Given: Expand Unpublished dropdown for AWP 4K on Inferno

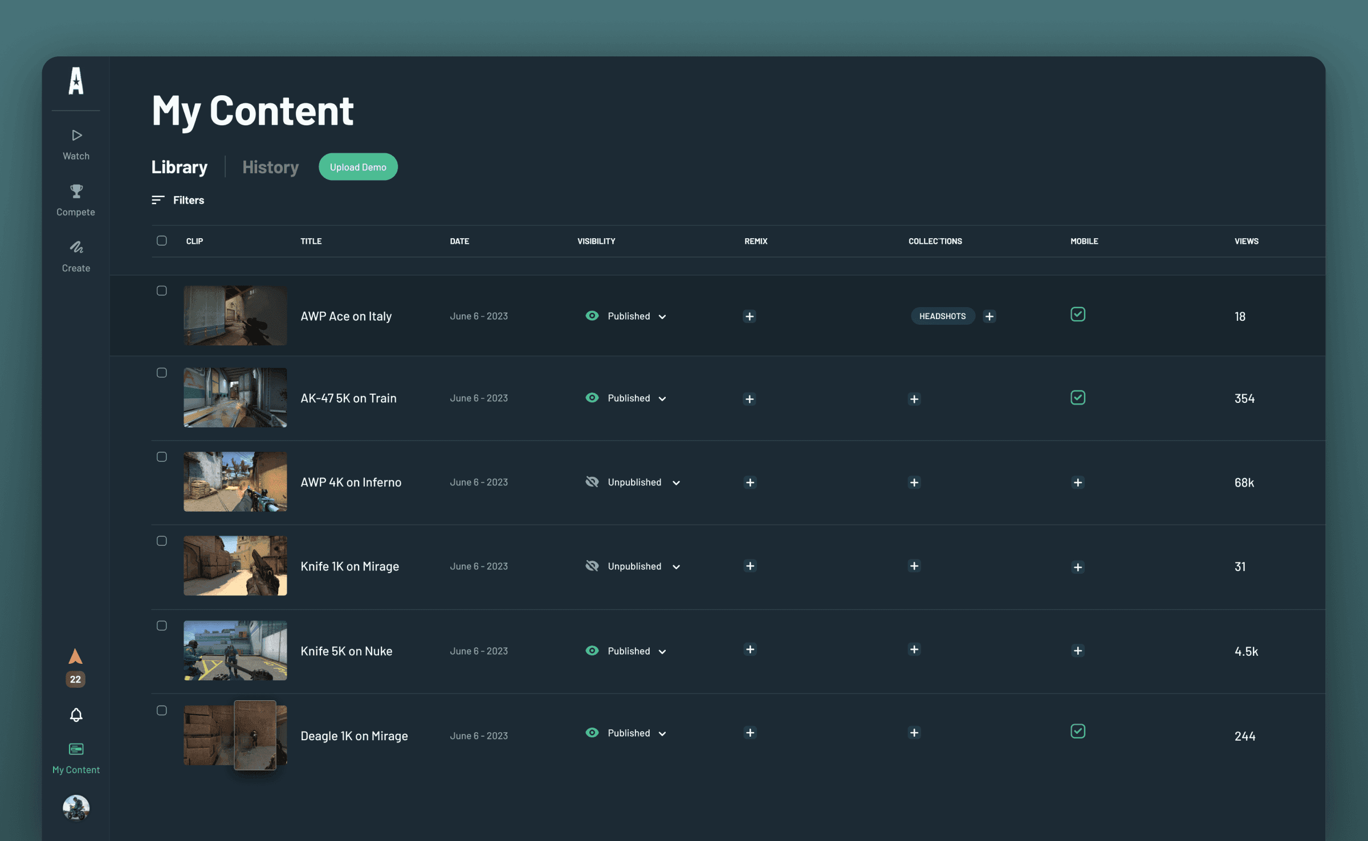Looking at the screenshot, I should [x=676, y=483].
